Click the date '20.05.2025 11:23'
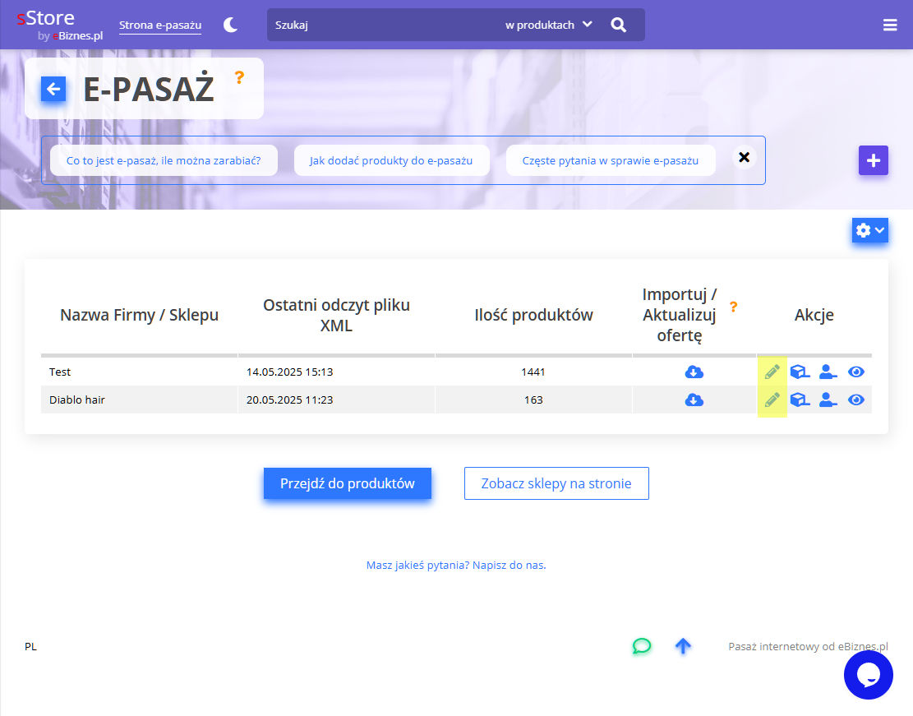Screen dimensions: 913x716 coord(289,400)
